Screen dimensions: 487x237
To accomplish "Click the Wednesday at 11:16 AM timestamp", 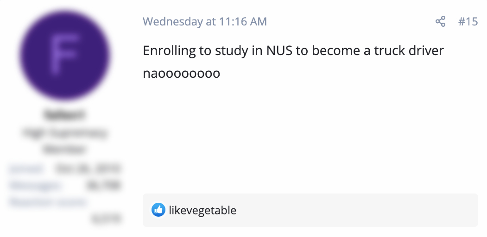I will pyautogui.click(x=204, y=21).
